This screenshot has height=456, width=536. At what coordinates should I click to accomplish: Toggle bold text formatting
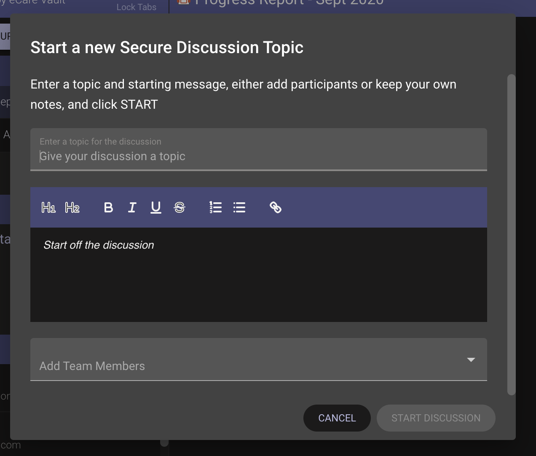108,207
